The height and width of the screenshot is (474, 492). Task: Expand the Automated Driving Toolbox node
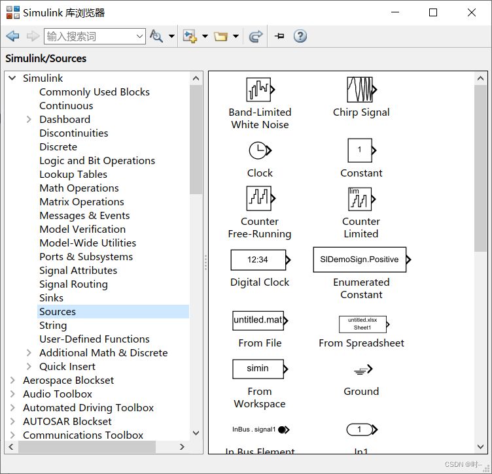coord(12,407)
